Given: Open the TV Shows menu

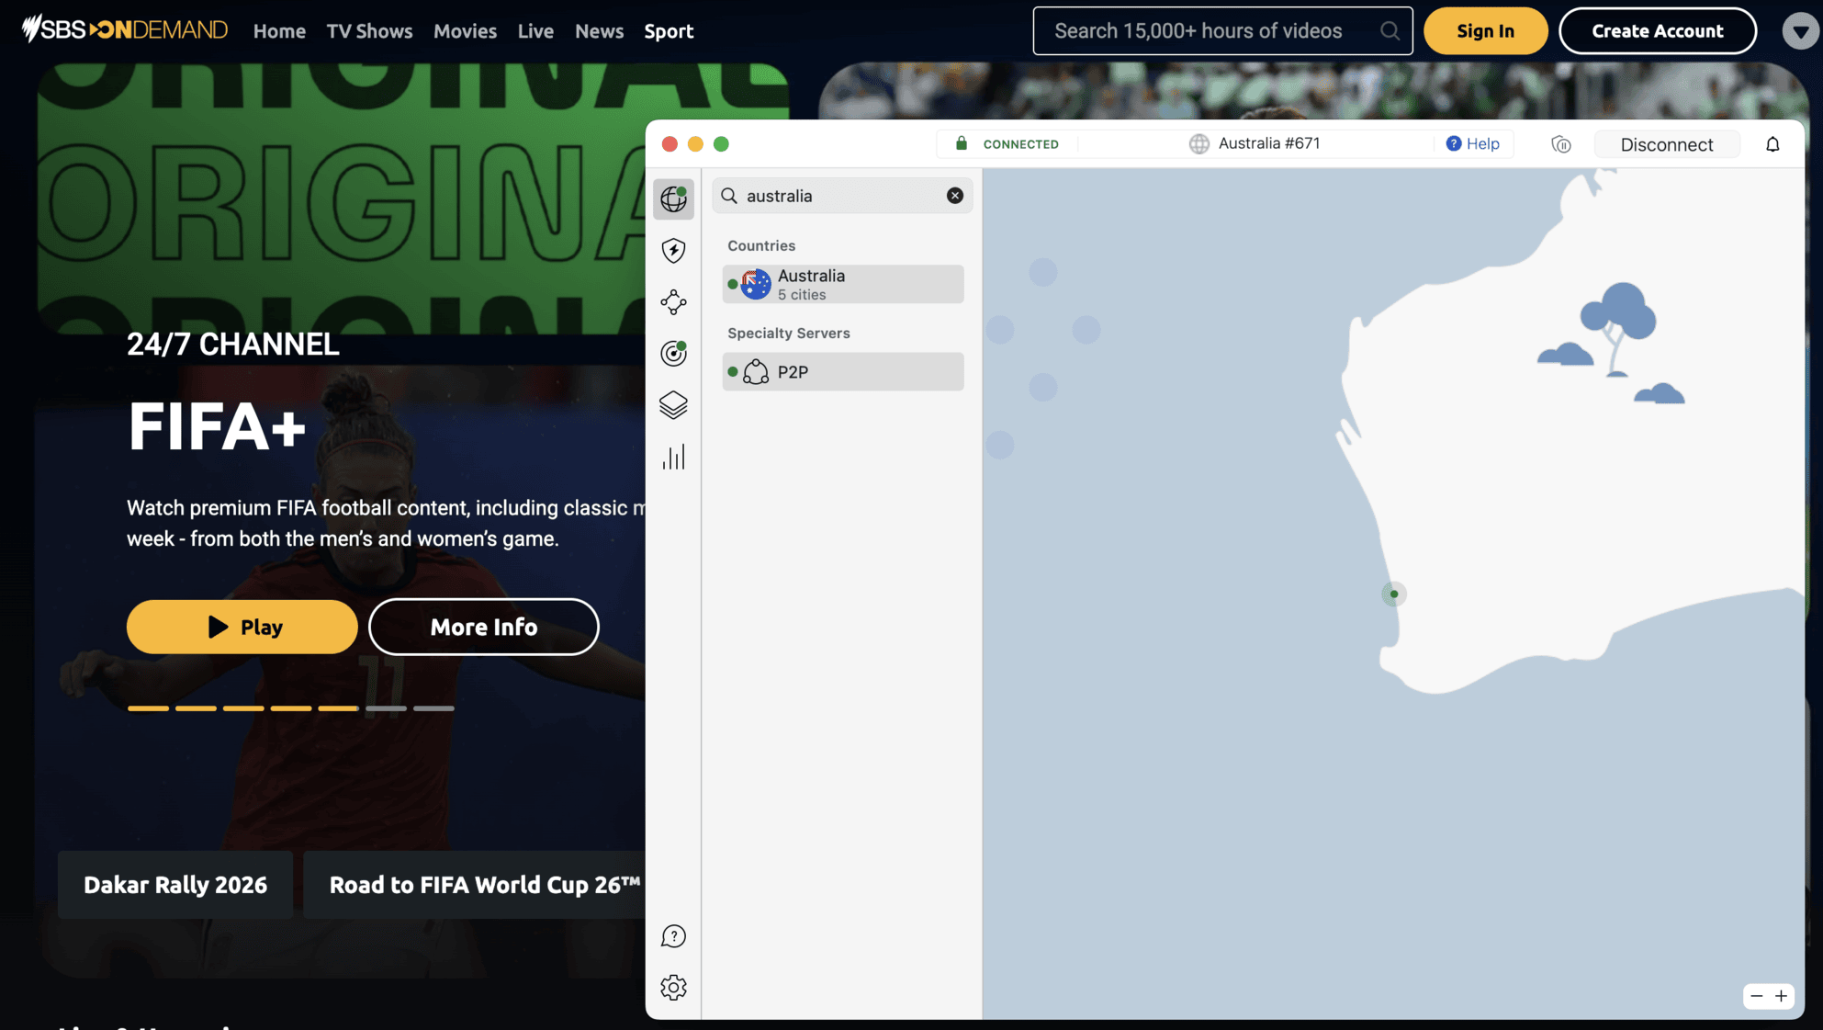Looking at the screenshot, I should pos(369,31).
